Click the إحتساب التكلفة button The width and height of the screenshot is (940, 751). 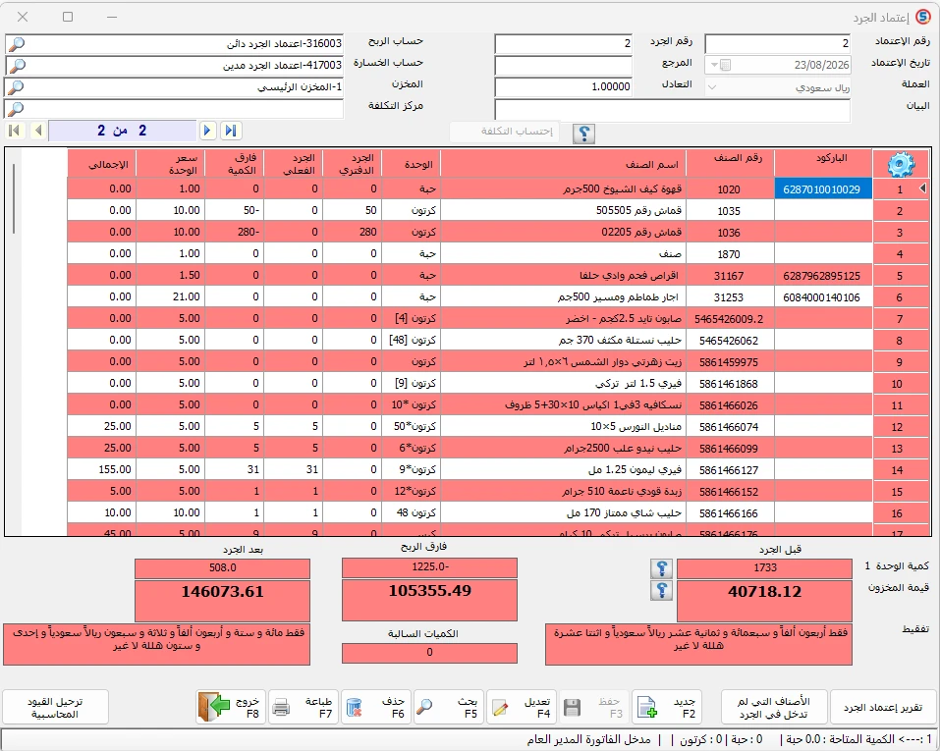click(x=505, y=132)
